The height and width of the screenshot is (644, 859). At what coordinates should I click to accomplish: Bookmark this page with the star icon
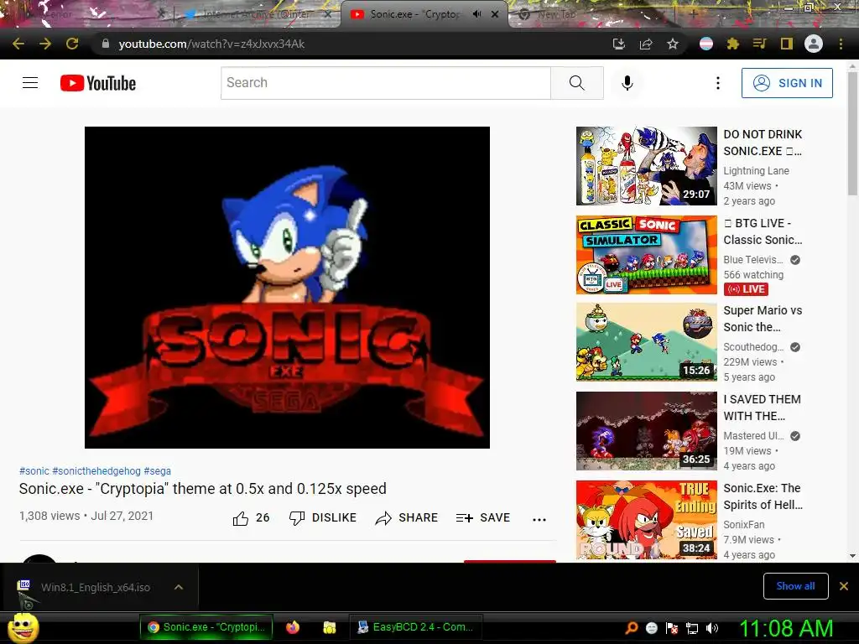tap(673, 44)
